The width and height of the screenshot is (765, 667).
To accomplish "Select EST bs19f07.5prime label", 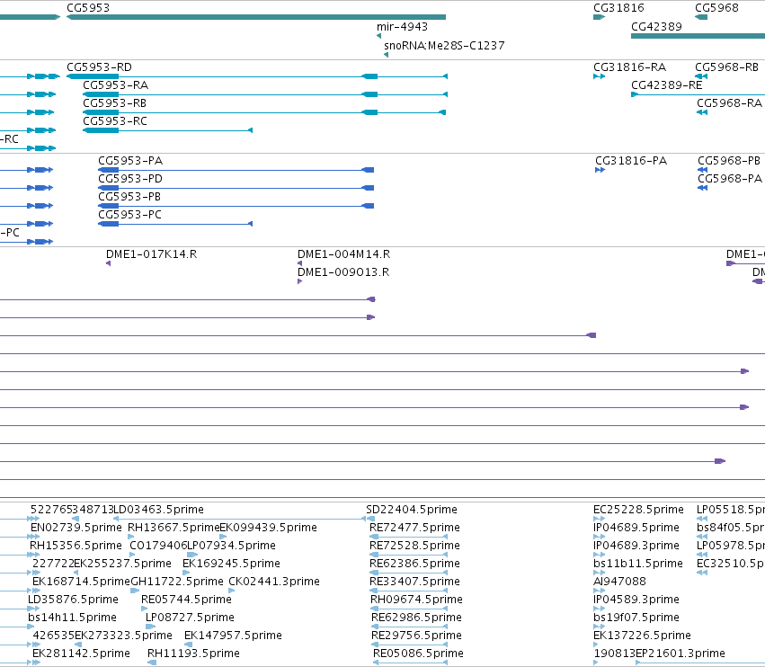I will [x=636, y=618].
